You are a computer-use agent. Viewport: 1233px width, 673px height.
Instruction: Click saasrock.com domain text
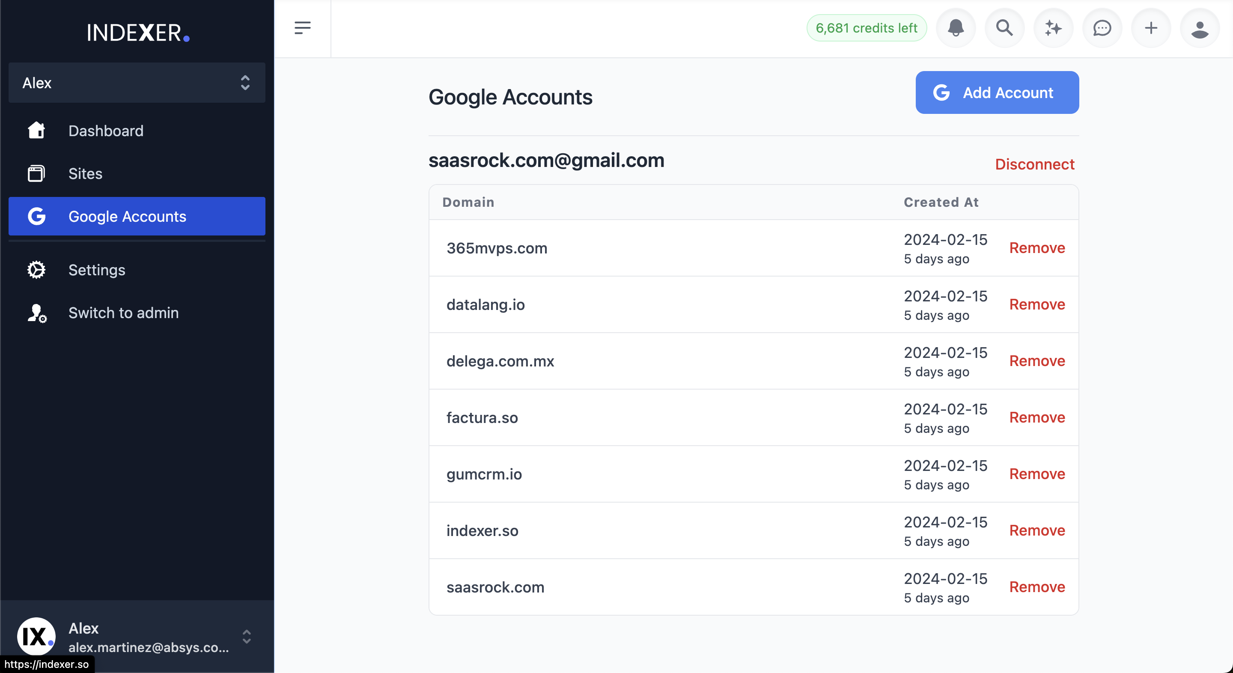click(495, 587)
